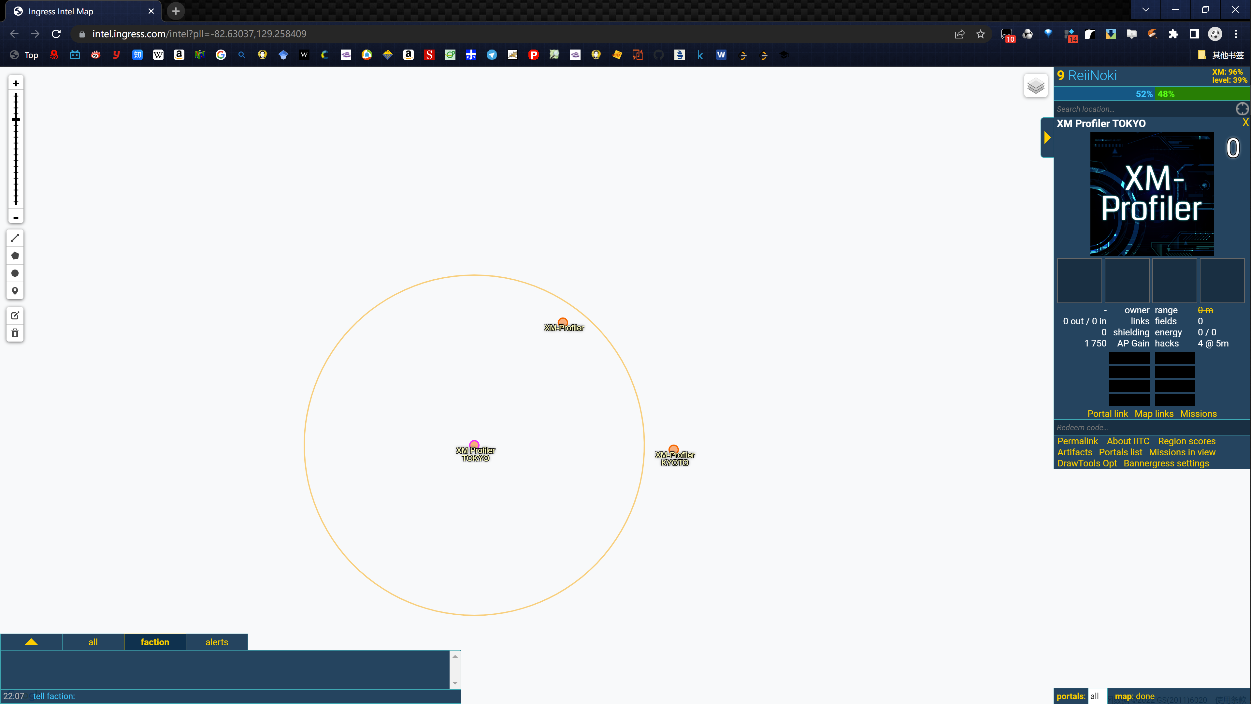Select the XM-Profiler KYOTO portal marker
The image size is (1251, 704).
[x=673, y=449]
